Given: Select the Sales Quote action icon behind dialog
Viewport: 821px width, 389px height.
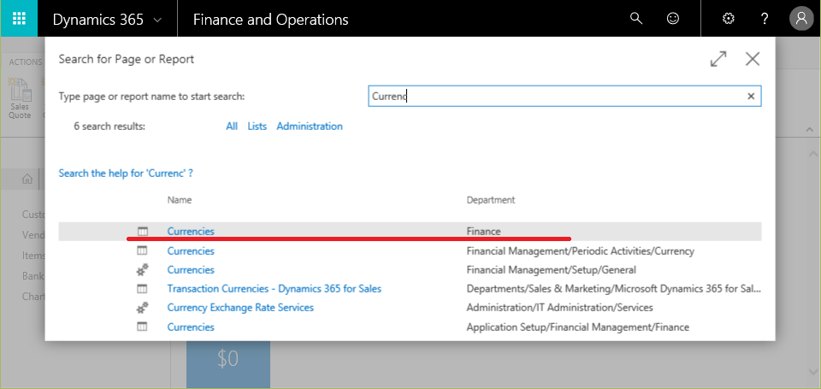Looking at the screenshot, I should click(20, 98).
